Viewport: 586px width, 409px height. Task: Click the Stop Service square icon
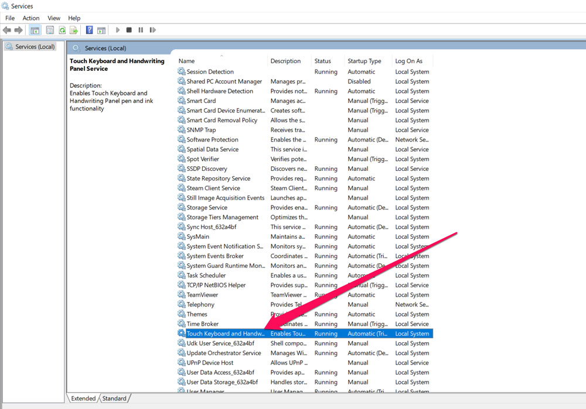point(129,30)
